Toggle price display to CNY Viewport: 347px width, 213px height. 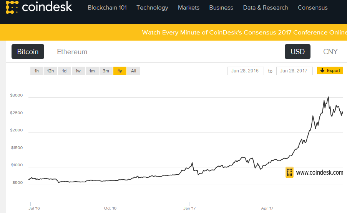(330, 52)
